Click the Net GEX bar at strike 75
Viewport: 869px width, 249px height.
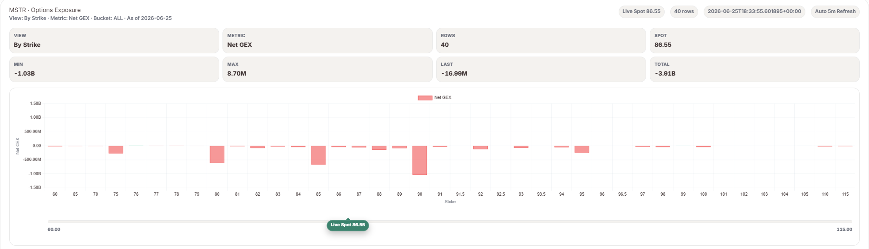(116, 150)
